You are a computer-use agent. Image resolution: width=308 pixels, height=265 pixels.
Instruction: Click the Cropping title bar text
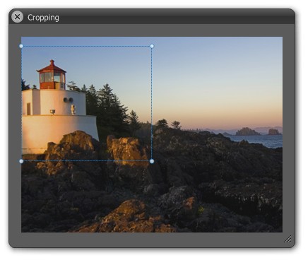pyautogui.click(x=43, y=18)
